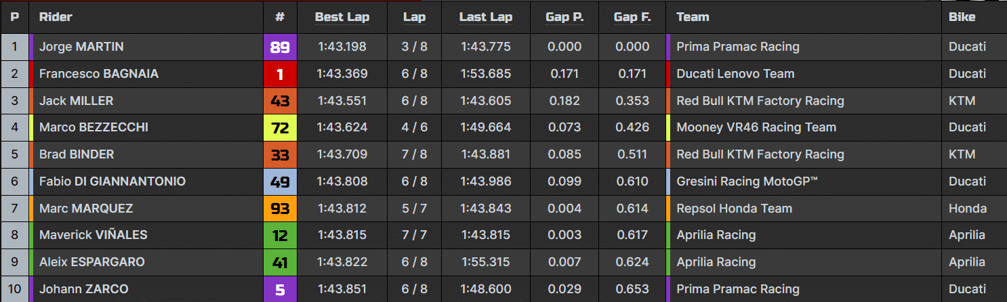This screenshot has width=1007, height=302.
Task: Select the green number 12 badge
Action: (280, 235)
